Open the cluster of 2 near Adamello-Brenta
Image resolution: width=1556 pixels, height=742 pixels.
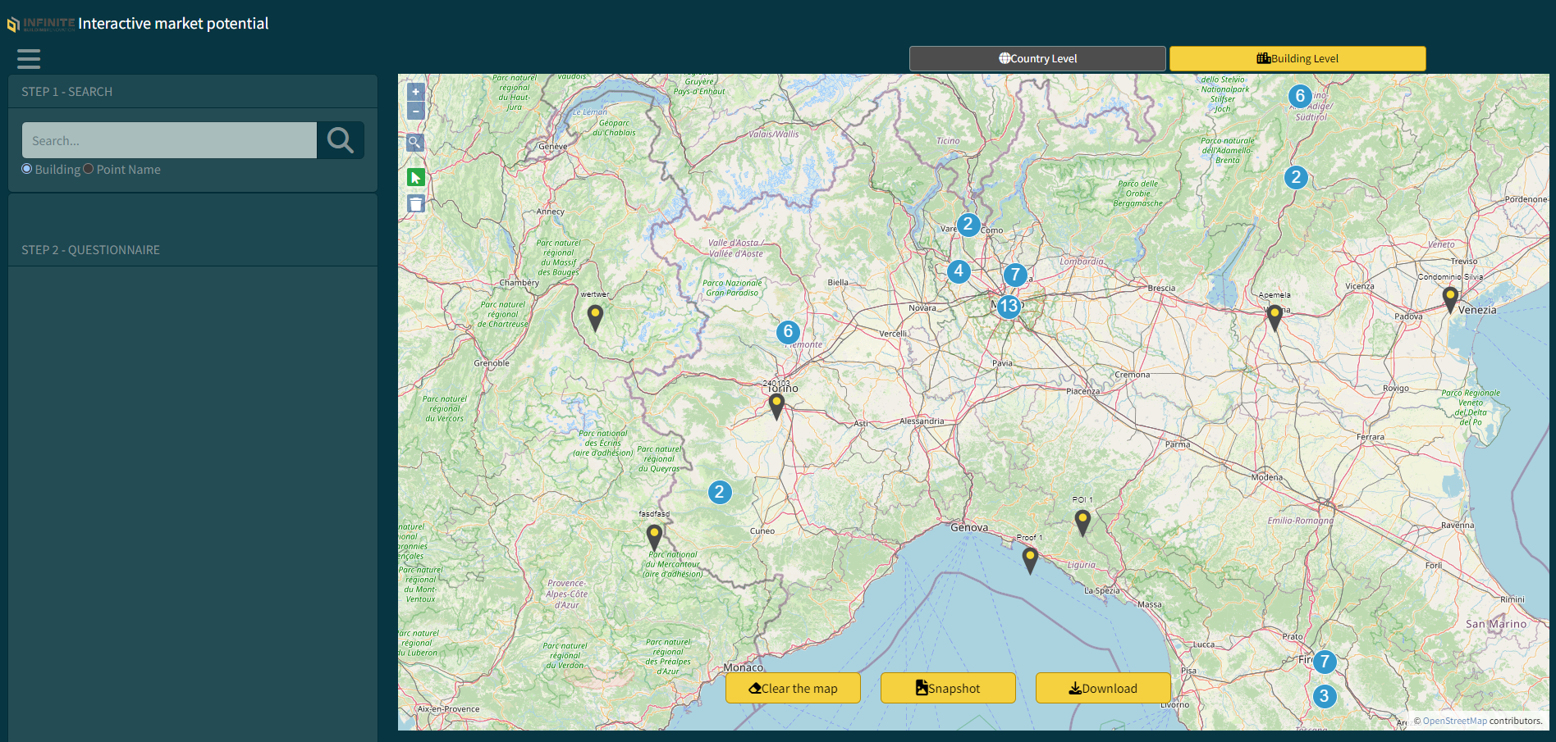pyautogui.click(x=1296, y=177)
